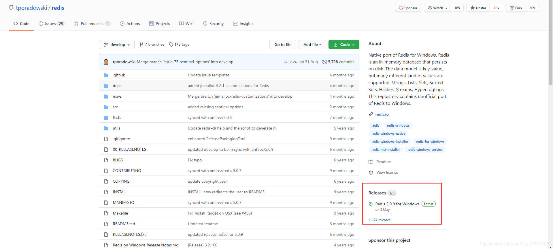Open commit hash 623f5e6
553x249 pixels.
click(290, 62)
